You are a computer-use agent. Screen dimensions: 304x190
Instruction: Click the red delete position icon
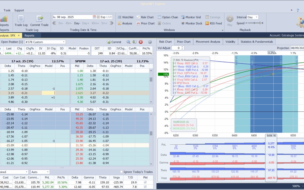click(141, 42)
